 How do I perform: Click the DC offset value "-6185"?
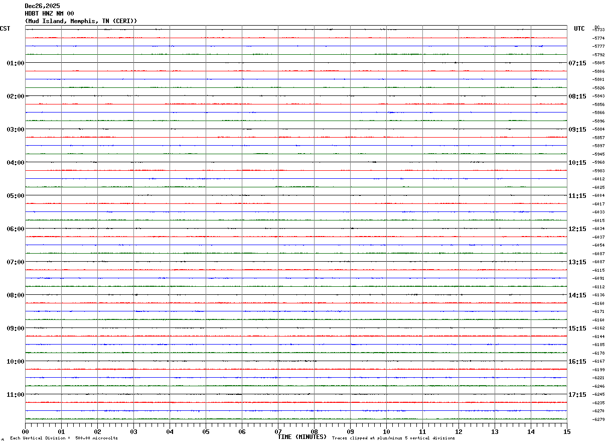tap(598, 345)
